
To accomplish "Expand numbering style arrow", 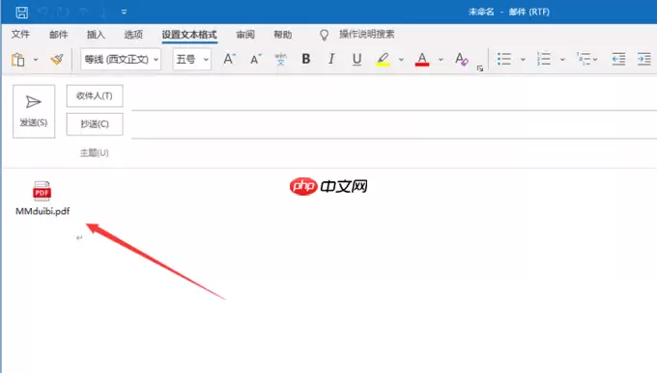I will [562, 60].
